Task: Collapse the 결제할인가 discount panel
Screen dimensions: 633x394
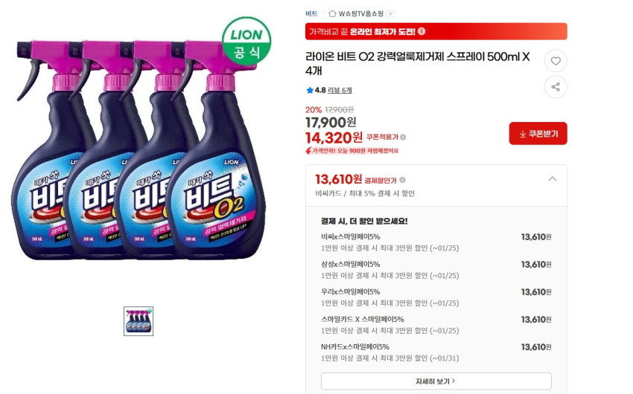Action: pyautogui.click(x=552, y=179)
